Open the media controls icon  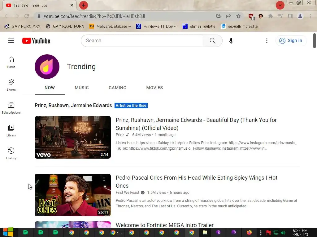point(280,16)
